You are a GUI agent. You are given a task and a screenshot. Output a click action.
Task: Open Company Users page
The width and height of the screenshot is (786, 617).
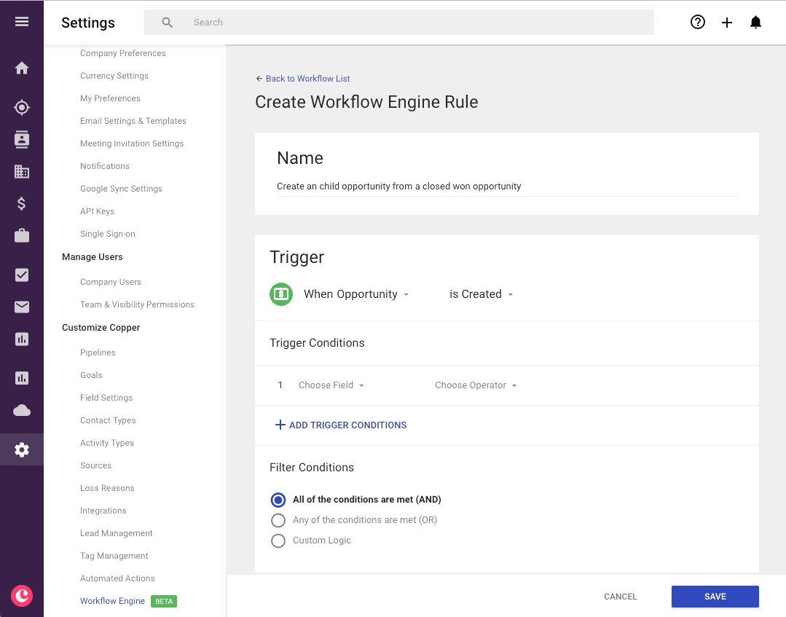pos(111,282)
